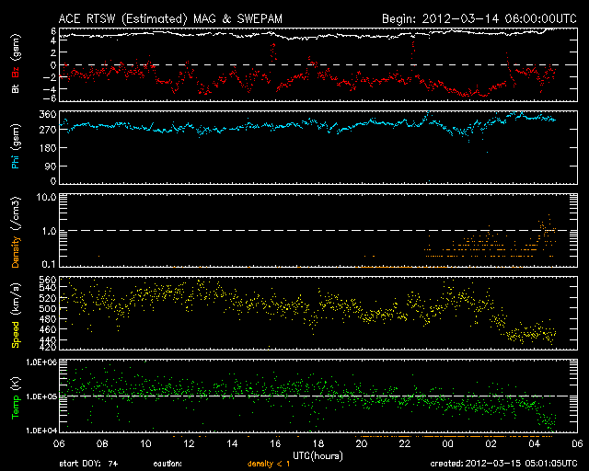Click the yellow Speed (km/s) axis label
The height and width of the screenshot is (471, 589).
(x=16, y=314)
